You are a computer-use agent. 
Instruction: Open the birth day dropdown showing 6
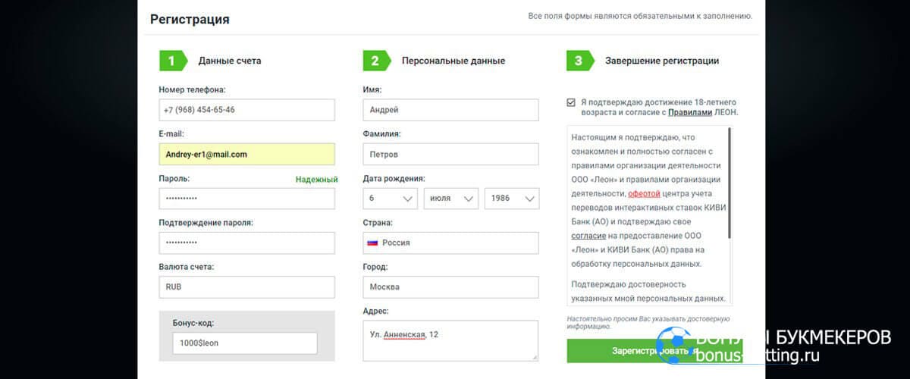tap(391, 199)
